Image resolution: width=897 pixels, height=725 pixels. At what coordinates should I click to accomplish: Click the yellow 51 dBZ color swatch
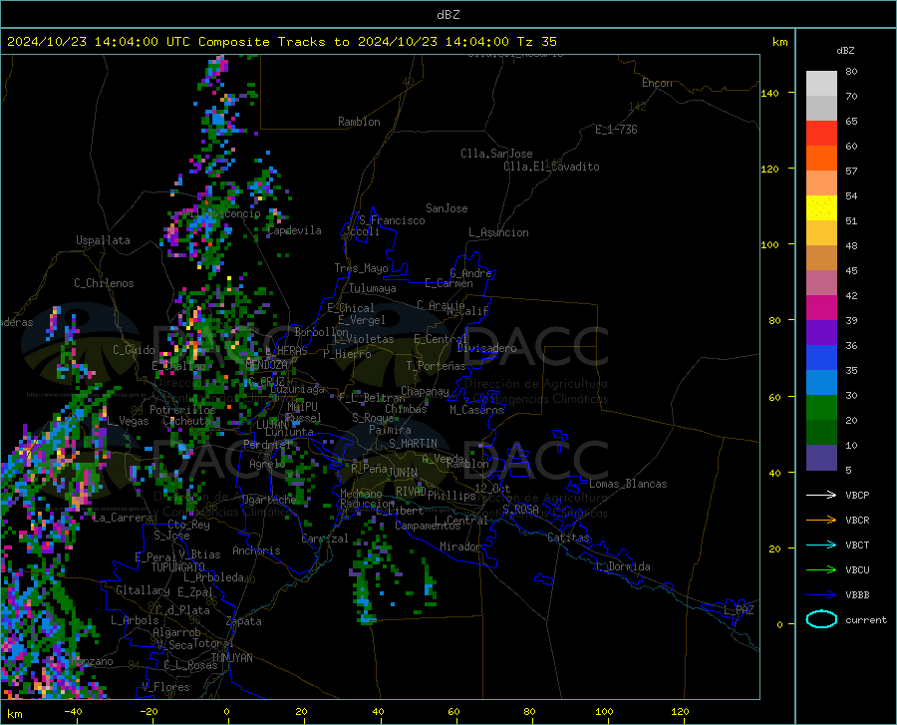(x=821, y=208)
